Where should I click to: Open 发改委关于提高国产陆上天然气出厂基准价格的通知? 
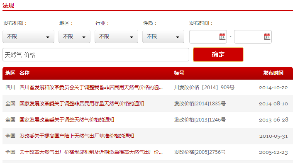point(77,136)
